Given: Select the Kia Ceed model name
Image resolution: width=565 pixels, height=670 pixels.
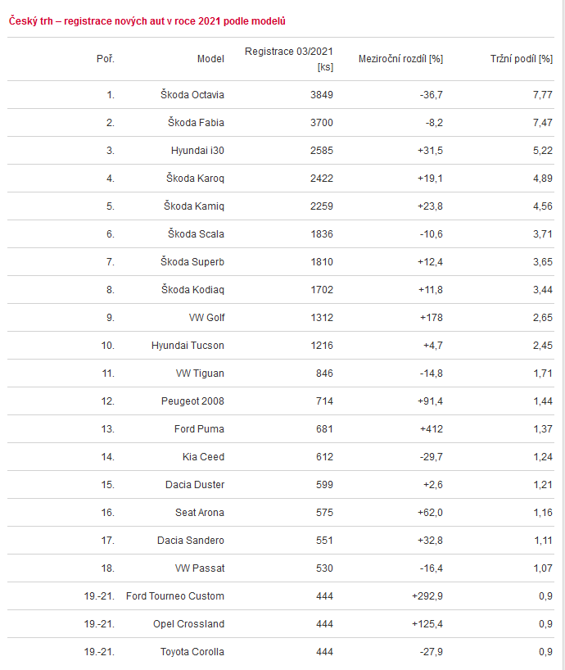Looking at the screenshot, I should click(x=203, y=457).
